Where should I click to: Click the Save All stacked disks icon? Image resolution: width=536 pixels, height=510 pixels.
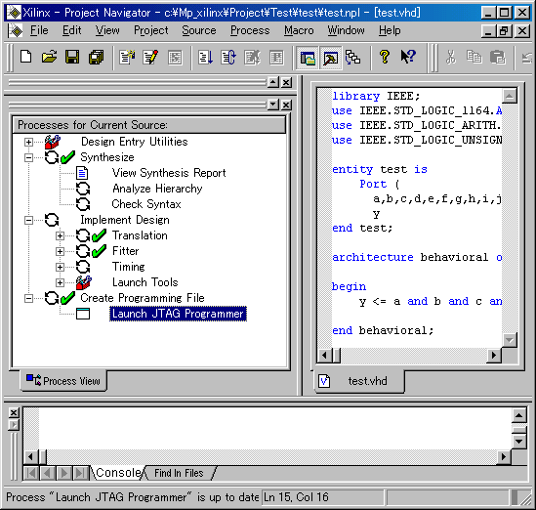[x=96, y=57]
